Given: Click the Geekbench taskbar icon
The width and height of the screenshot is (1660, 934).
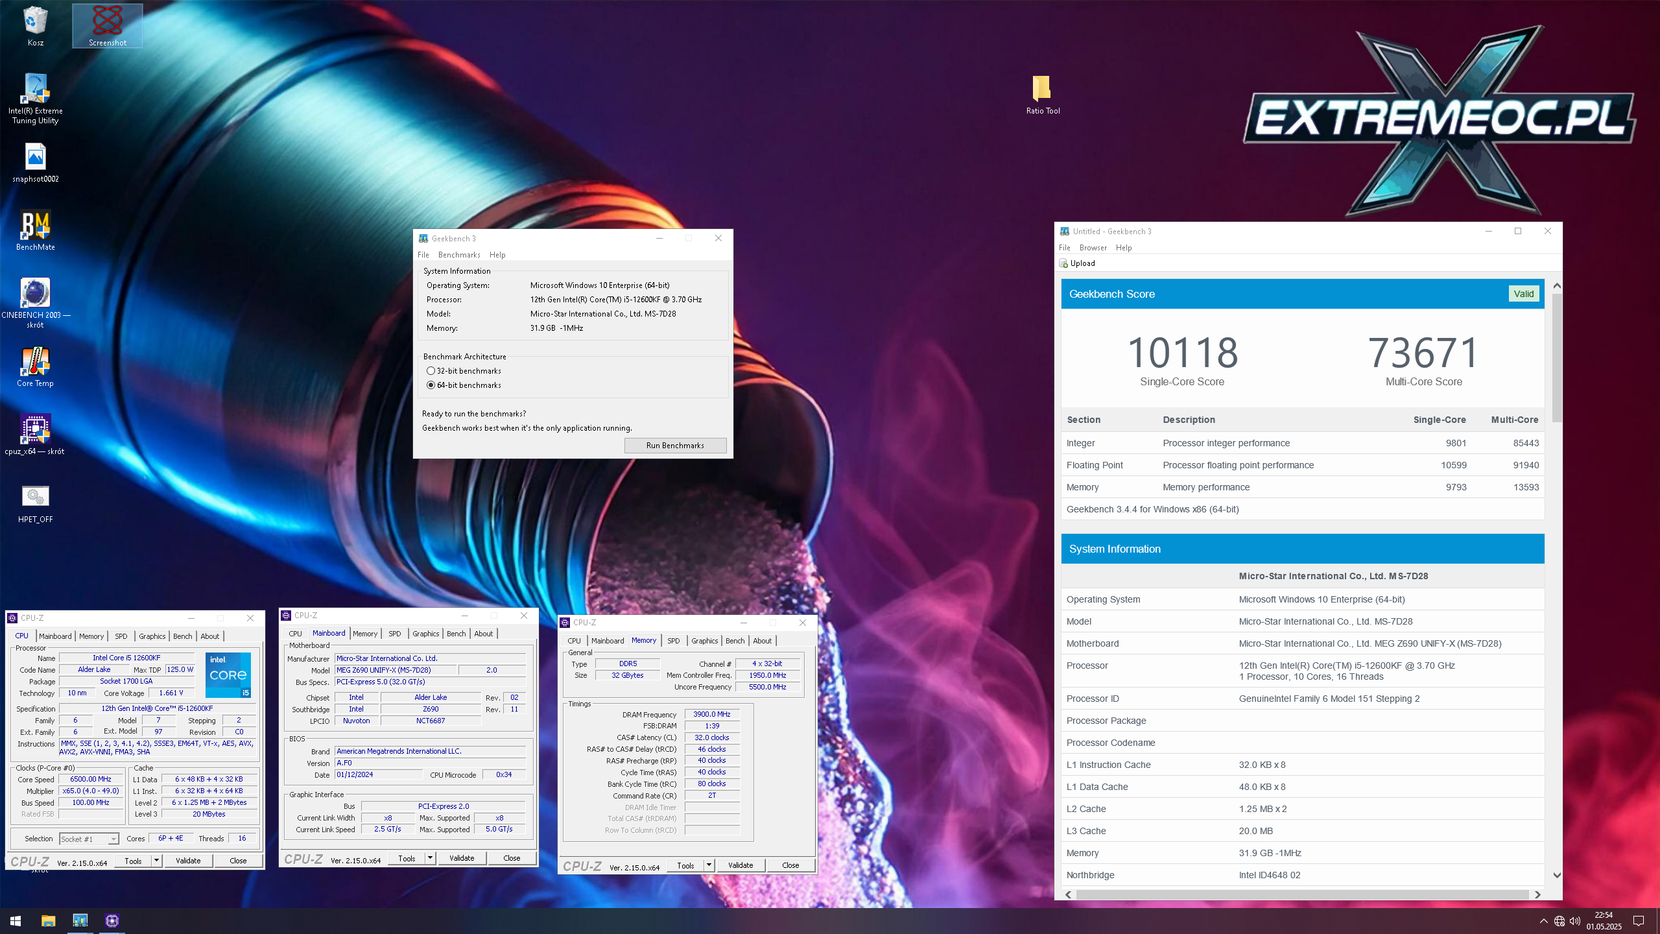Looking at the screenshot, I should tap(80, 921).
